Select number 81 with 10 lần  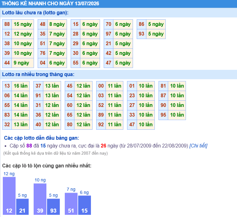(x=163, y=86)
